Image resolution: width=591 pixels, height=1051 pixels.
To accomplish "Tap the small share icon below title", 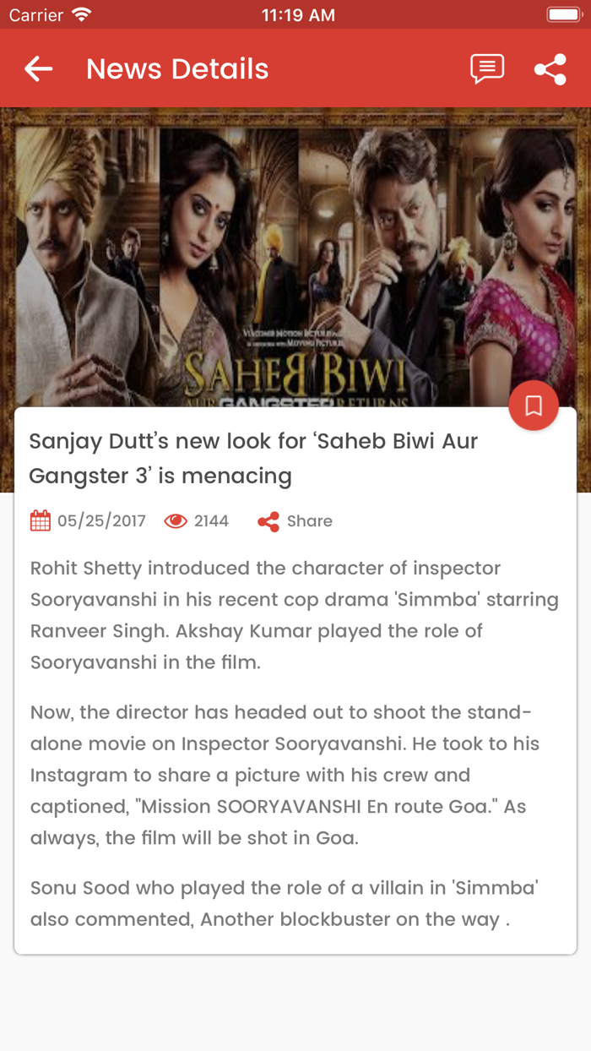I will click(x=268, y=521).
